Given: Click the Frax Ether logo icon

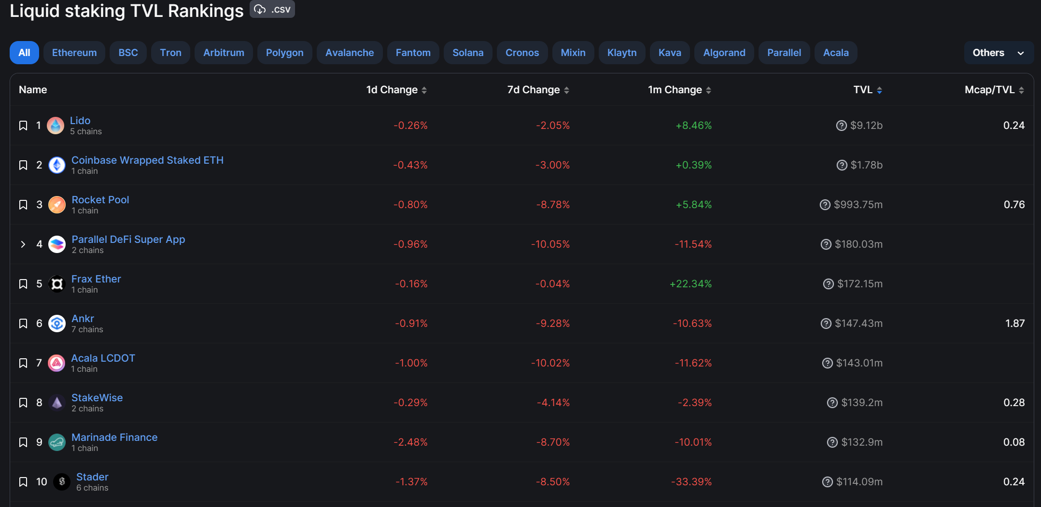Looking at the screenshot, I should point(57,284).
